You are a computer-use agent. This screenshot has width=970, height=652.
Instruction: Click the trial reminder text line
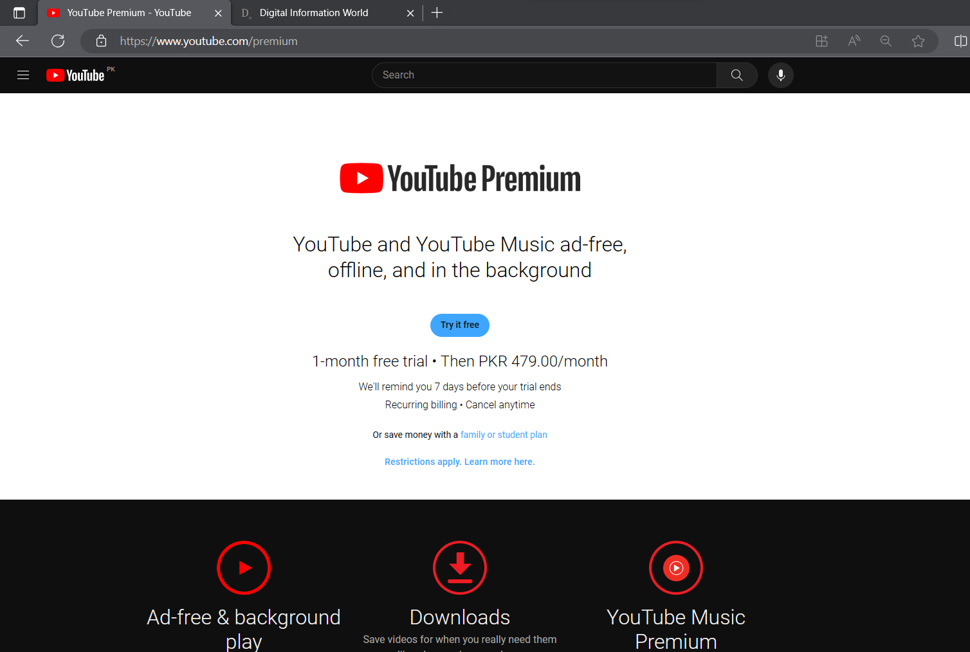(x=460, y=386)
